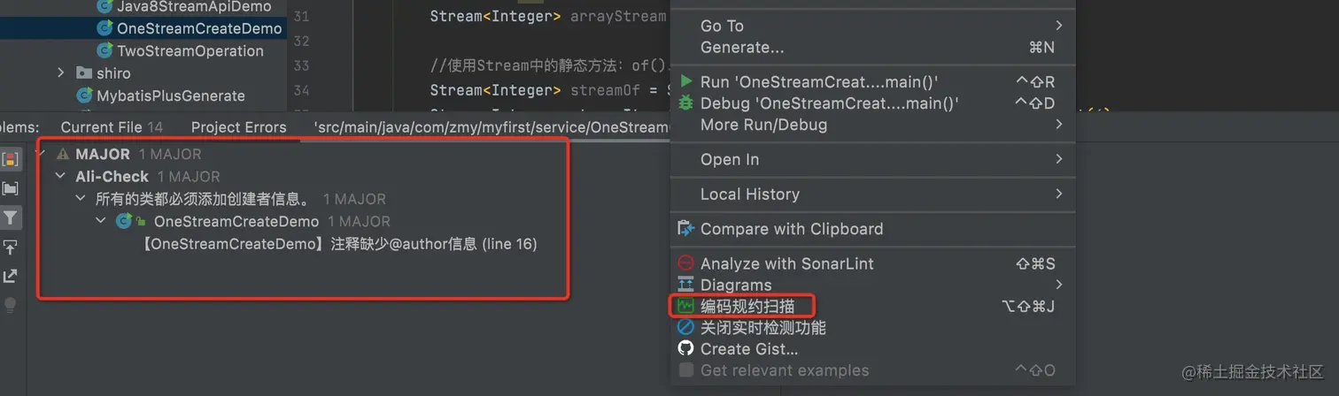This screenshot has width=1339, height=396.
Task: Click the MybatisPlusGenerate class icon
Action: coord(85,95)
